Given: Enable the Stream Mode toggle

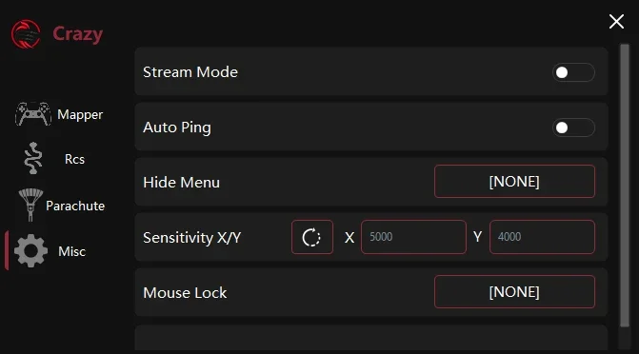Looking at the screenshot, I should point(573,72).
